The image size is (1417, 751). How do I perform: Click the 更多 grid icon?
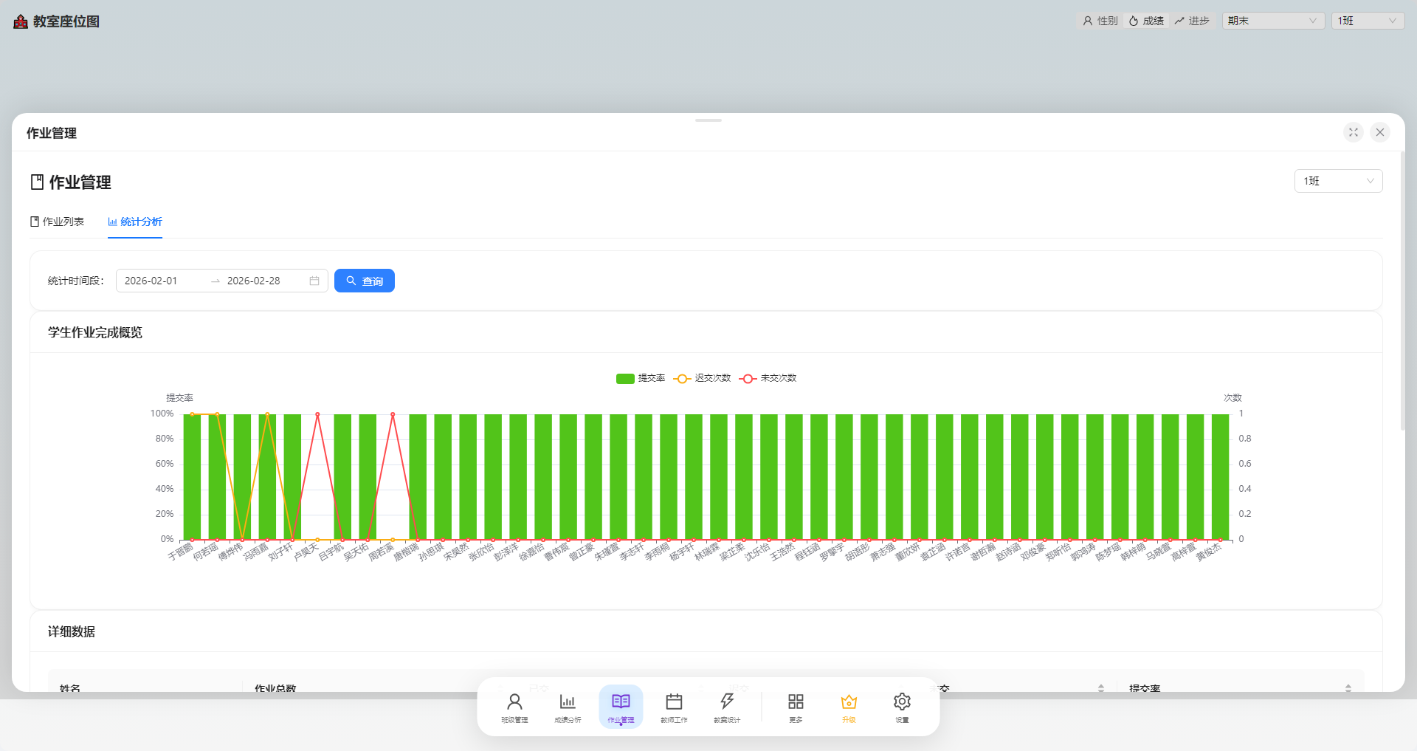pos(796,707)
